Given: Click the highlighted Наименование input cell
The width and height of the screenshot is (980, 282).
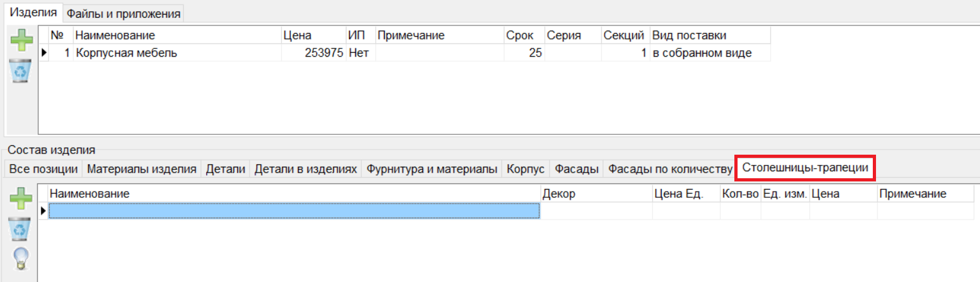Looking at the screenshot, I should 294,211.
